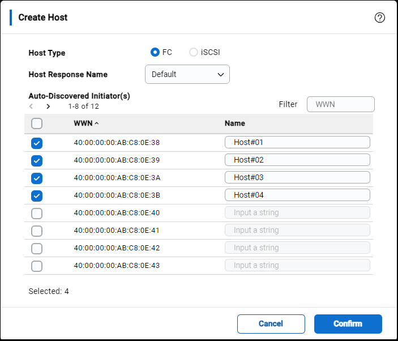The image size is (398, 341).
Task: Check initiator ending in 0E:43
Action: pyautogui.click(x=37, y=266)
